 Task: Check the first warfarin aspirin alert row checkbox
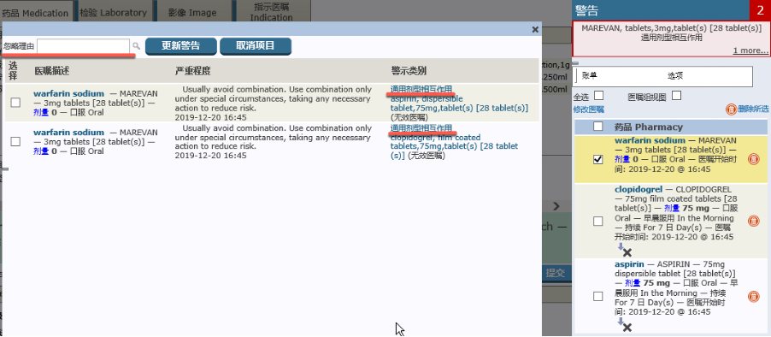tap(15, 102)
